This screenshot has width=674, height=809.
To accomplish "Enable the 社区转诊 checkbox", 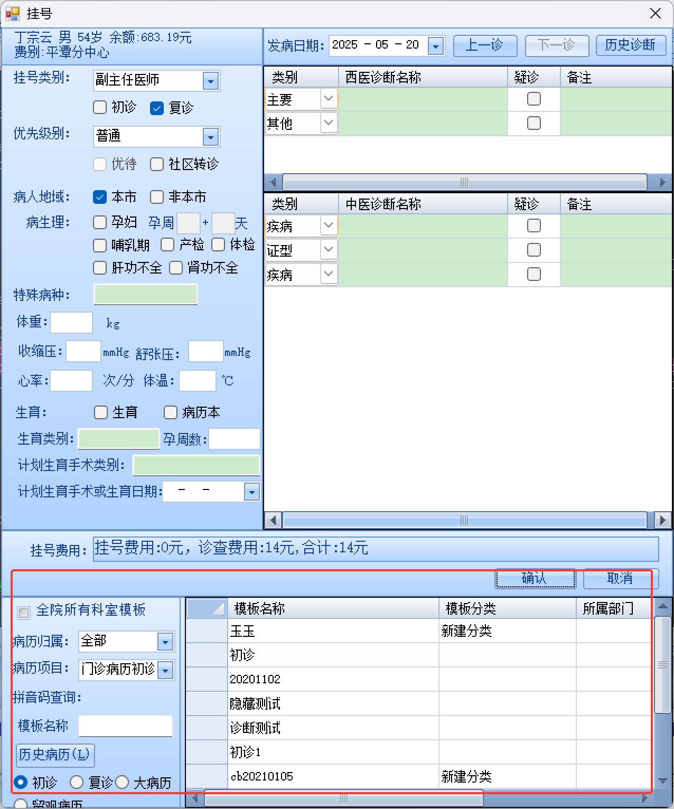I will coord(157,164).
